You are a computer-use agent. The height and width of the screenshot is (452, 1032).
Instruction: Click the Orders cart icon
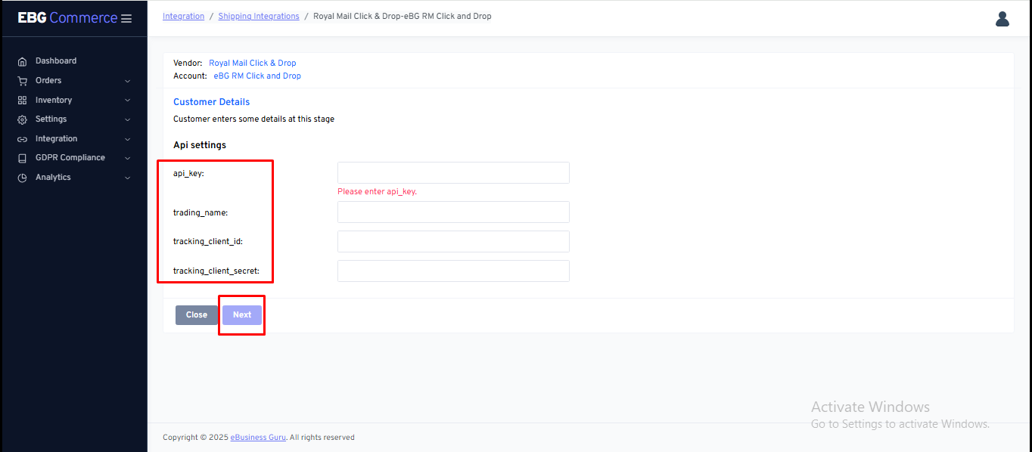pyautogui.click(x=22, y=81)
